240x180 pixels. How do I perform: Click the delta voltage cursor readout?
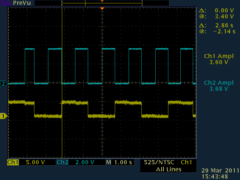coord(218,11)
